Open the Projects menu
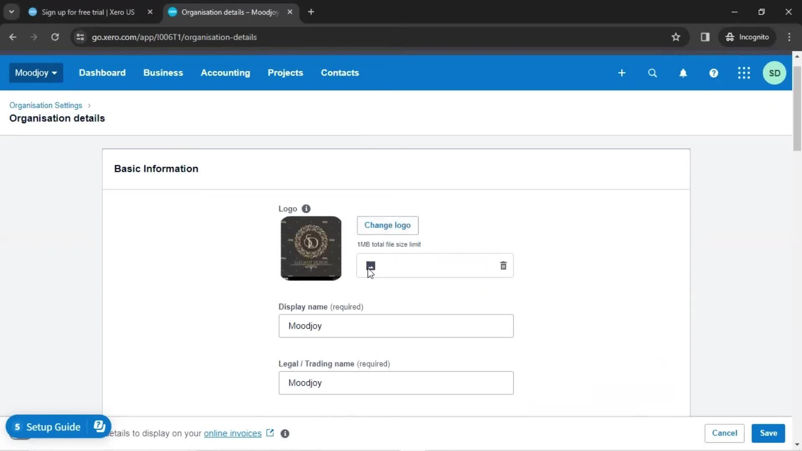 pos(285,73)
